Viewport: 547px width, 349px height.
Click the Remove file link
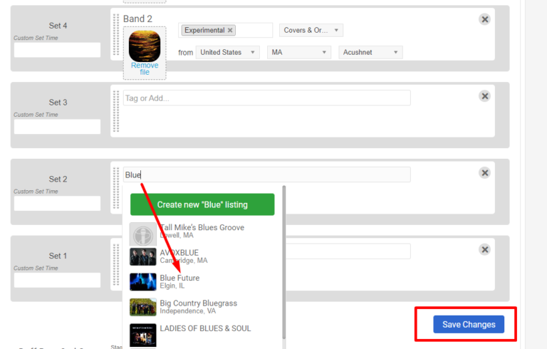(x=145, y=69)
